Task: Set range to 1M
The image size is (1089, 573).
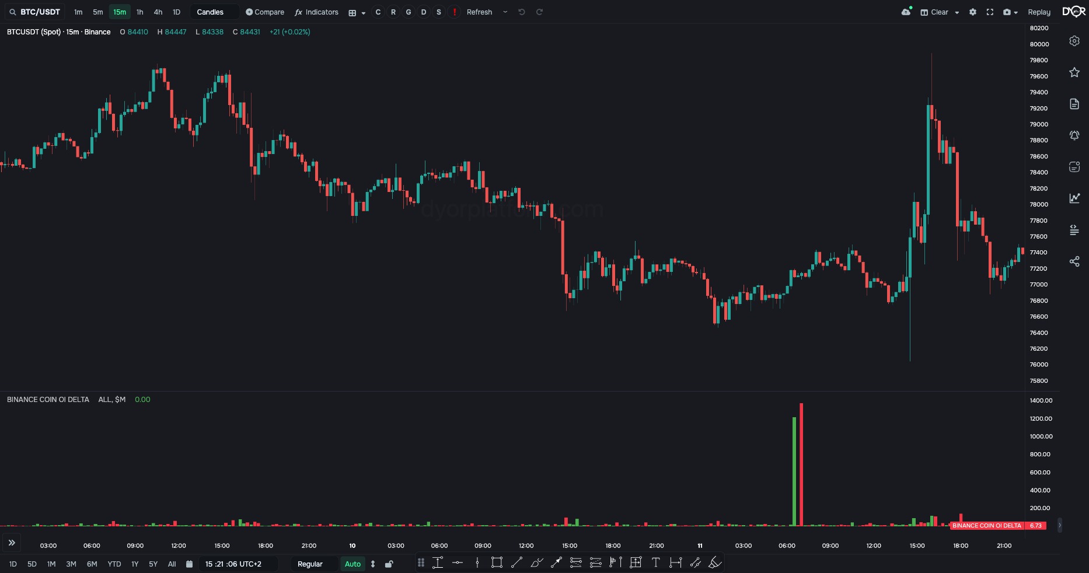Action: (51, 564)
